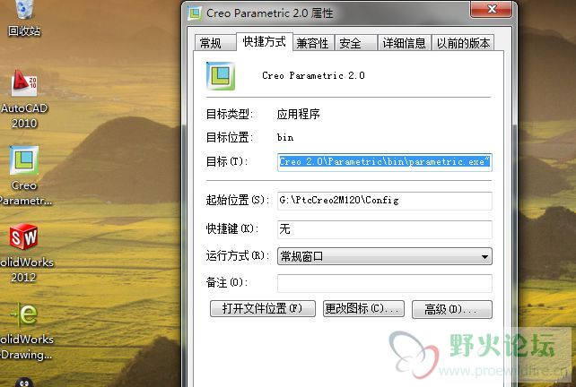Image resolution: width=576 pixels, height=387 pixels.
Task: Switch to the 兼容性 tab
Action: point(312,43)
